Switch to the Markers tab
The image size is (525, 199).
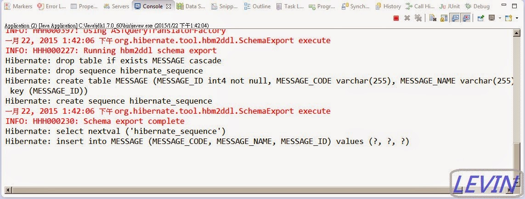(x=18, y=6)
